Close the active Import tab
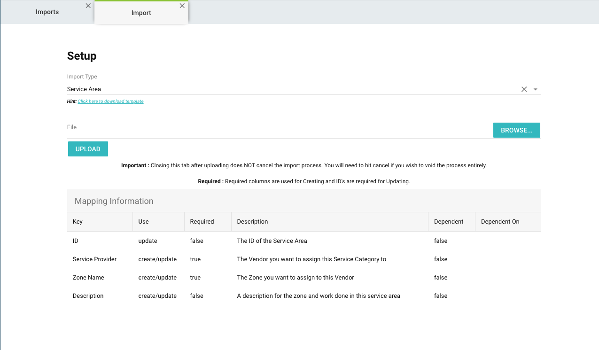599x350 pixels. (182, 6)
